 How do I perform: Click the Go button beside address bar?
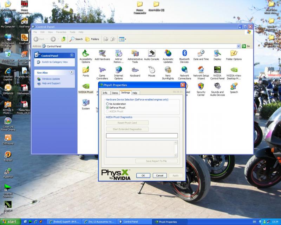click(246, 46)
